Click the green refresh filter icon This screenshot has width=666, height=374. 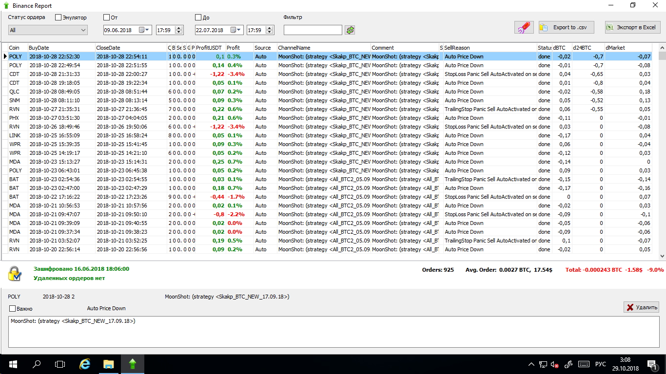[x=350, y=30]
